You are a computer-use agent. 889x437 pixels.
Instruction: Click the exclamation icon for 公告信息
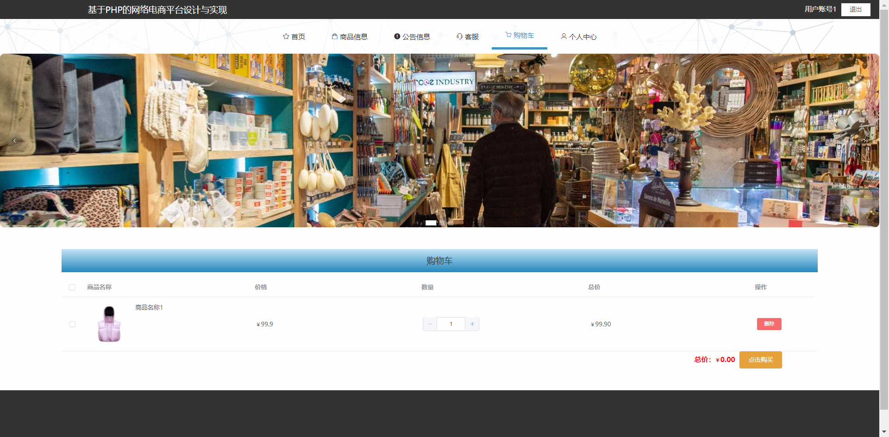pyautogui.click(x=397, y=37)
